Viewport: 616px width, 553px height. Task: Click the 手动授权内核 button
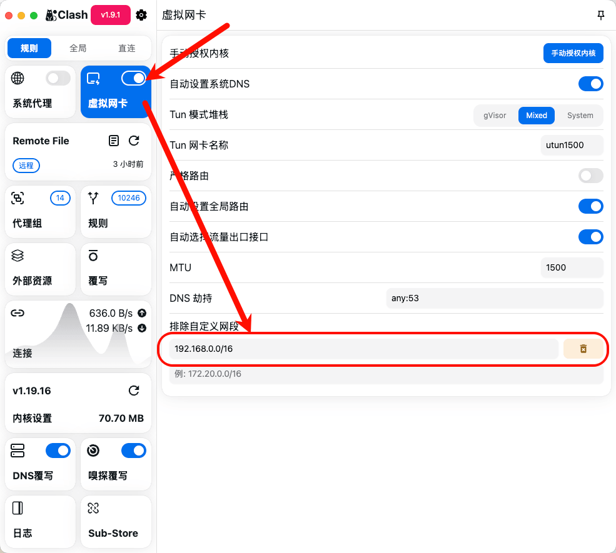[573, 53]
